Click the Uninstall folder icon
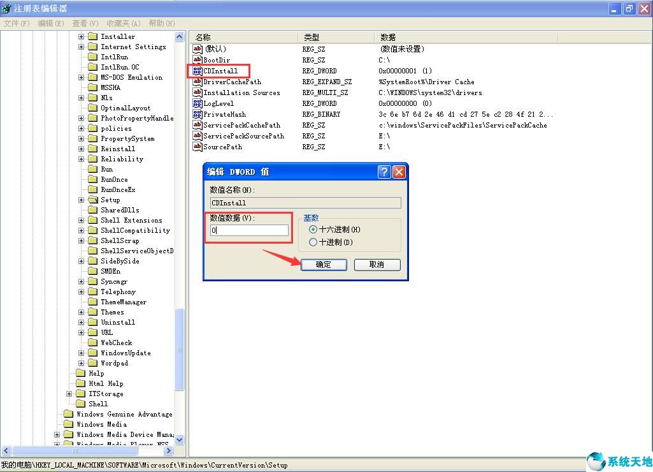The height and width of the screenshot is (472, 653). (x=93, y=322)
